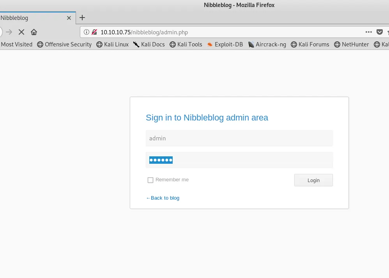Screen dimensions: 389x278
Task: Open a new tab with the plus icon
Action: tap(82, 18)
